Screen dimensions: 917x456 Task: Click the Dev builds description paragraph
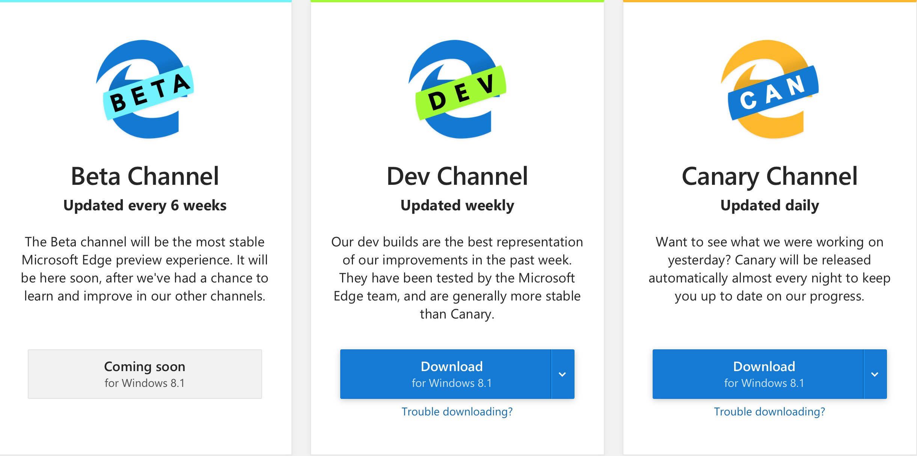tap(457, 278)
